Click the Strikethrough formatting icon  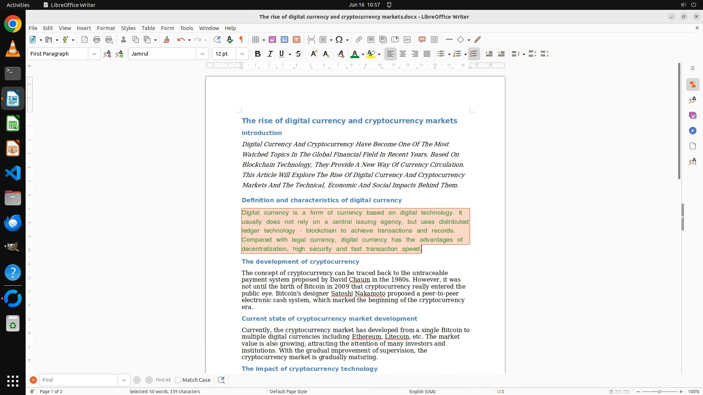(x=298, y=54)
